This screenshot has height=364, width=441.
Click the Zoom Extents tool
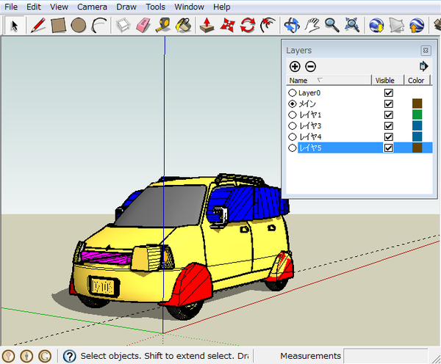352,25
